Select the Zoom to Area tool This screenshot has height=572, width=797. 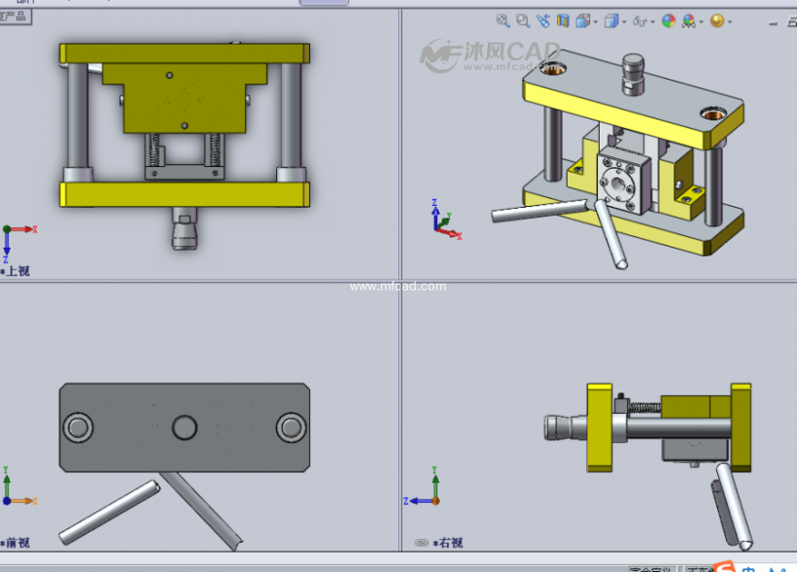point(523,20)
